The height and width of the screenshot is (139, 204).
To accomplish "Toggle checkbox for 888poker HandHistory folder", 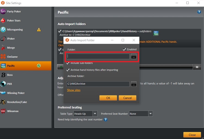I will point(60,31).
